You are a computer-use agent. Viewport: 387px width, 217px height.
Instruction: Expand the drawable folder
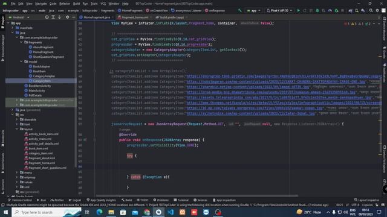tap(17, 119)
